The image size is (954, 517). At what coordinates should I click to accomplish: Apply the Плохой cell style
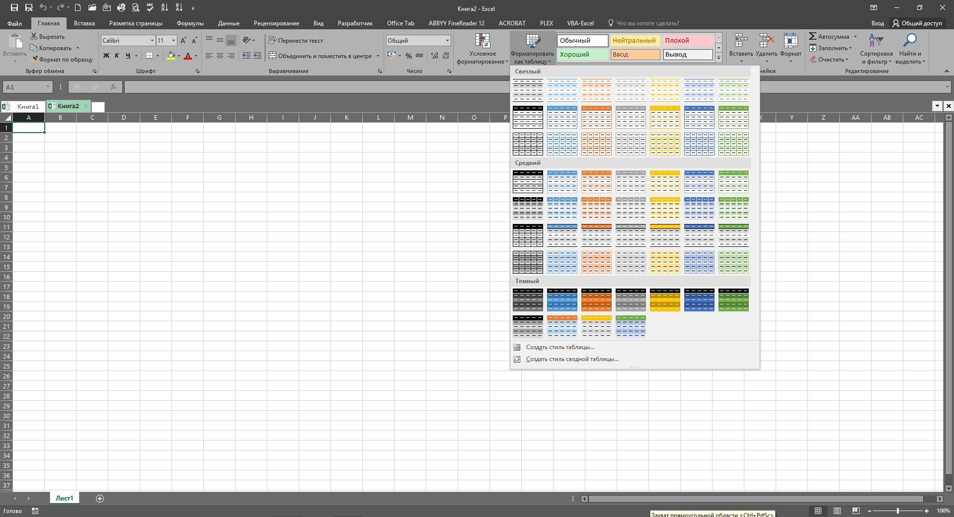click(x=688, y=41)
